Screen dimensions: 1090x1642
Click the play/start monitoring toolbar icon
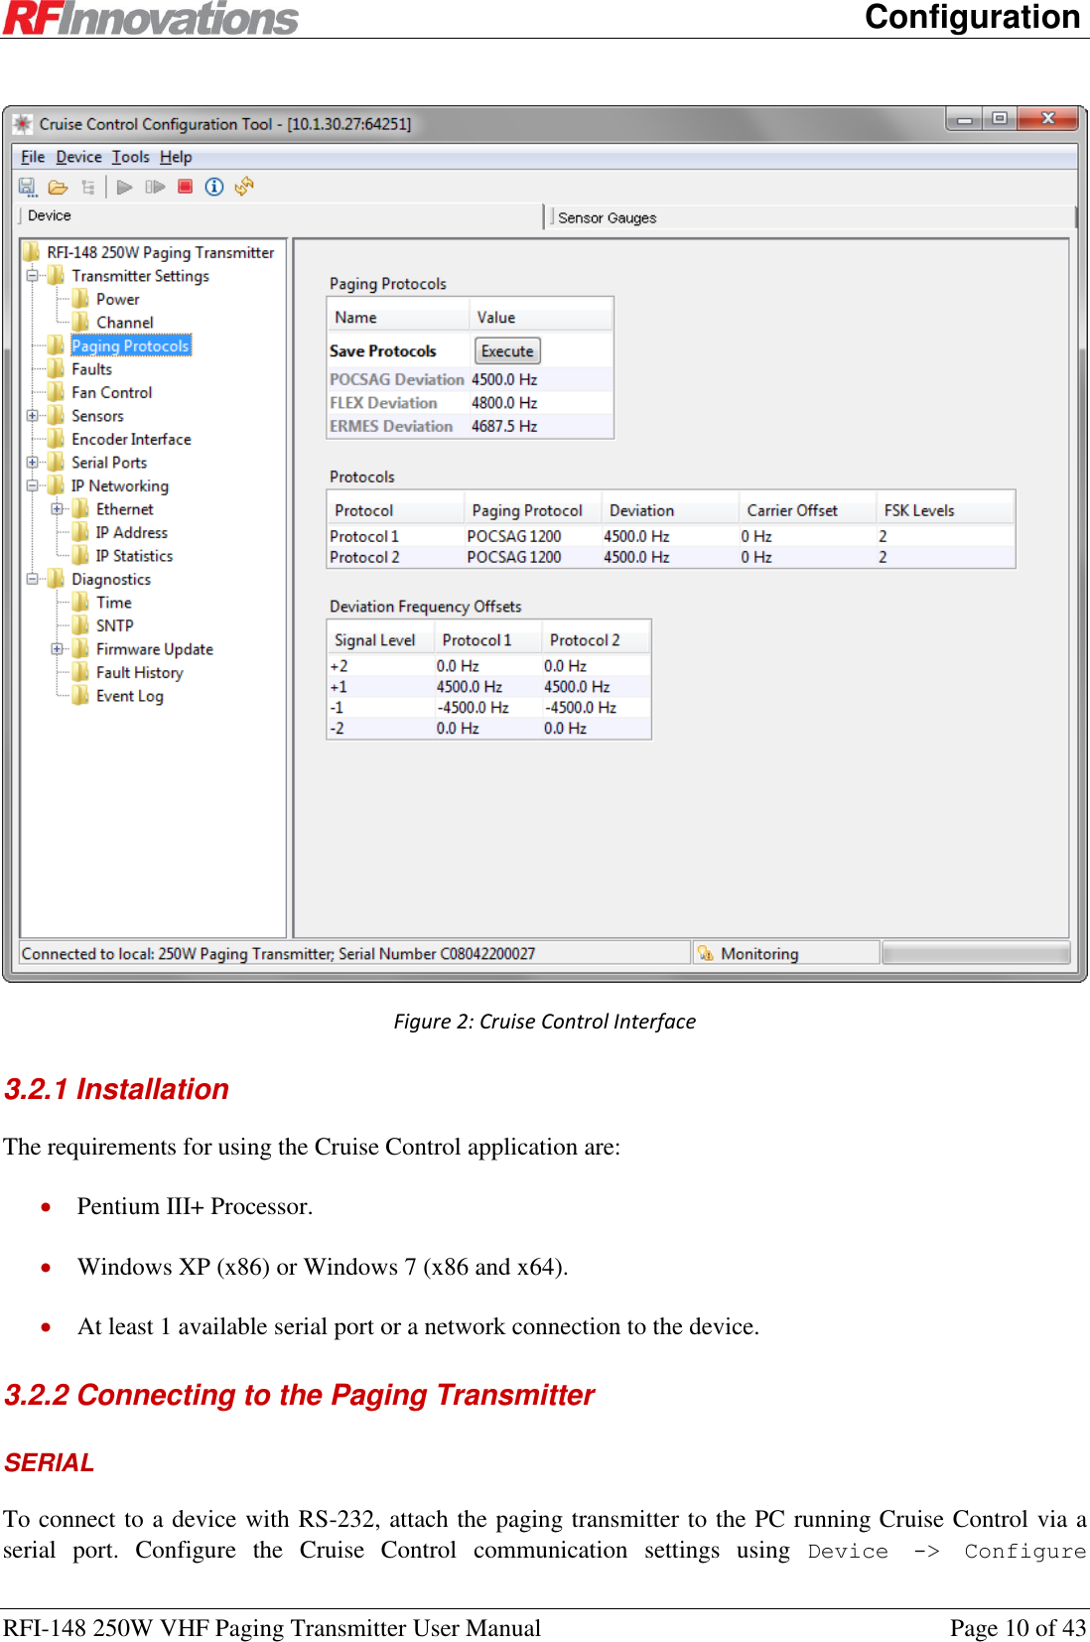(124, 187)
